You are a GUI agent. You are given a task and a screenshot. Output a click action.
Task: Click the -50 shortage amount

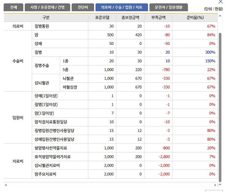[x=167, y=44]
